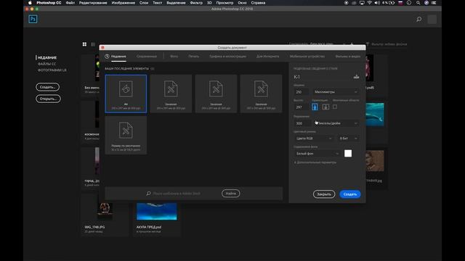Open the Фильтр menu

click(196, 3)
